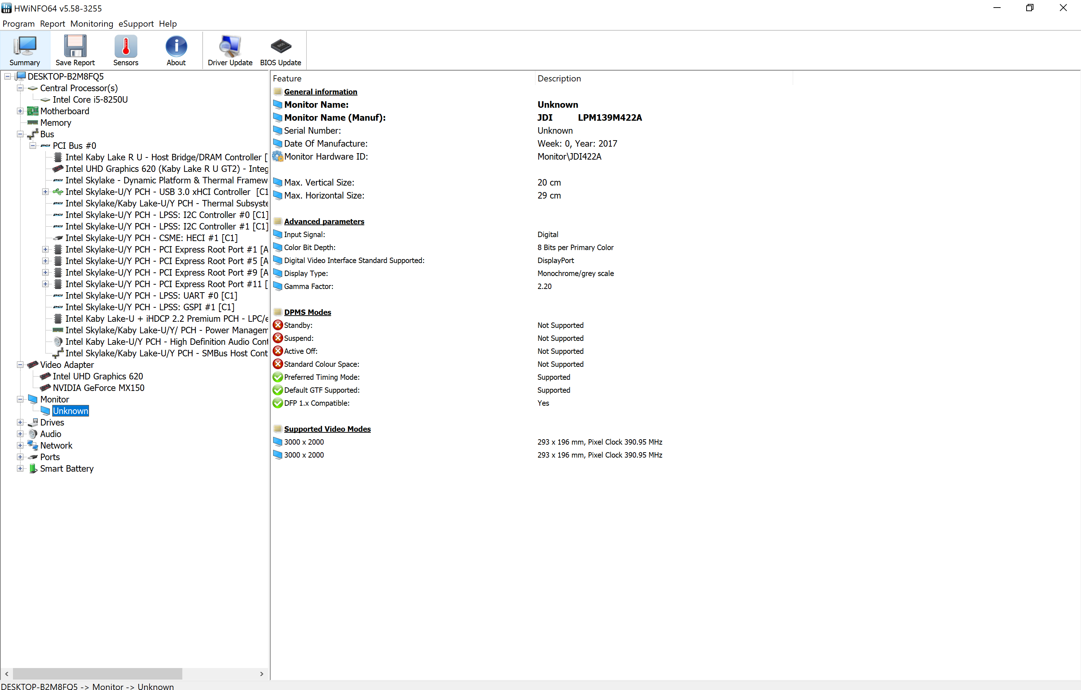1081x690 pixels.
Task: Expand PCI Express Root Port #9 node
Action: [x=45, y=272]
